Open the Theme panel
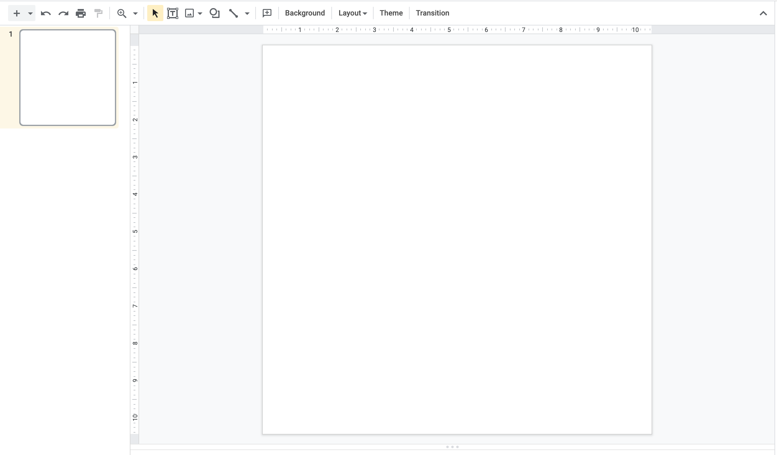Viewport: 777px width, 455px height. (x=391, y=13)
